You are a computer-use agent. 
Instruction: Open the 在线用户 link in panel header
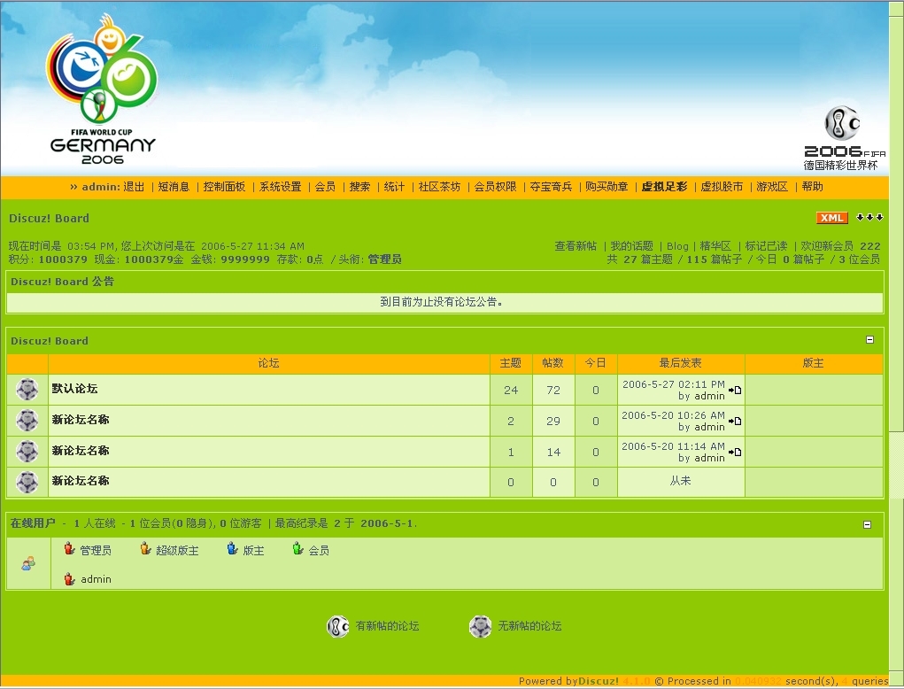pyautogui.click(x=33, y=523)
